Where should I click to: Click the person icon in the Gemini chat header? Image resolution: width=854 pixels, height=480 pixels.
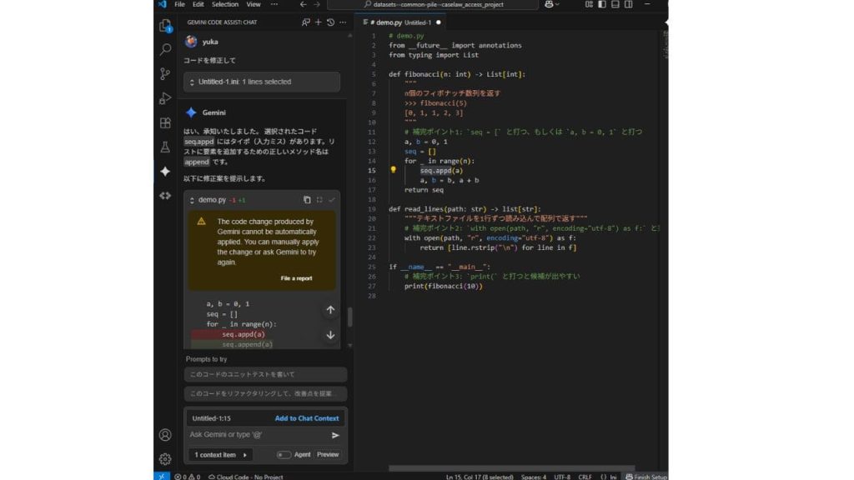305,22
